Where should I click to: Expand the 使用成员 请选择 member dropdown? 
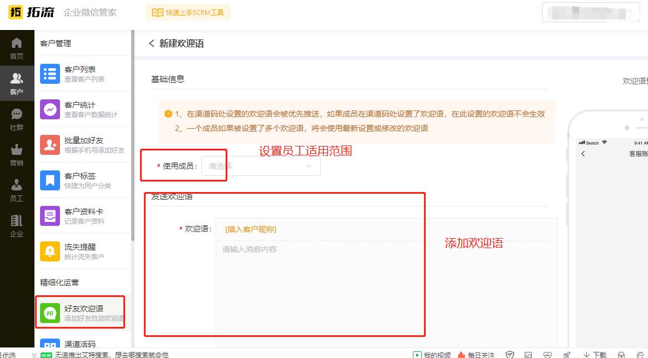[260, 165]
